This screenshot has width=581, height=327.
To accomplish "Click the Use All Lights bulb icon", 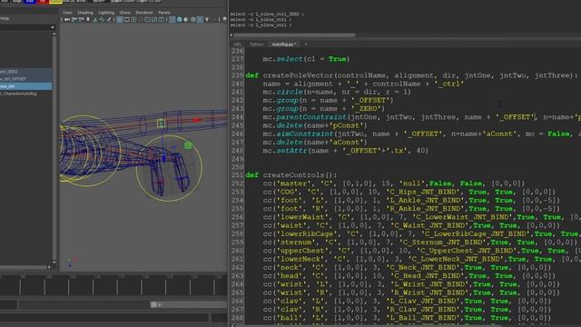I will 207,19.
